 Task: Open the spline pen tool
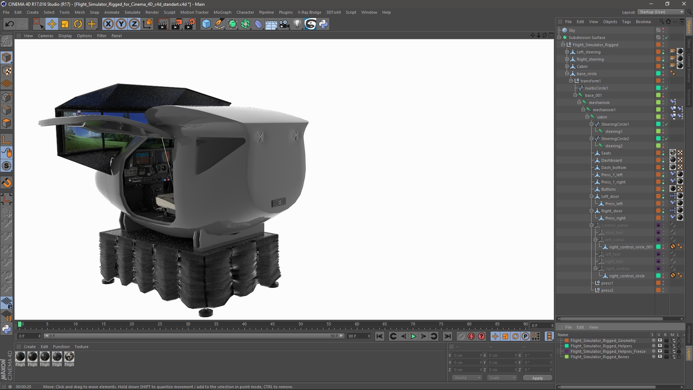219,24
